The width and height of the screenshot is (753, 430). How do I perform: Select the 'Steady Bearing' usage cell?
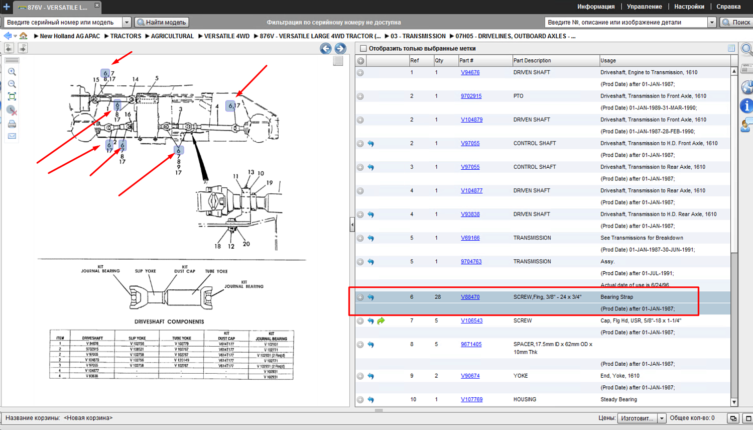(618, 399)
